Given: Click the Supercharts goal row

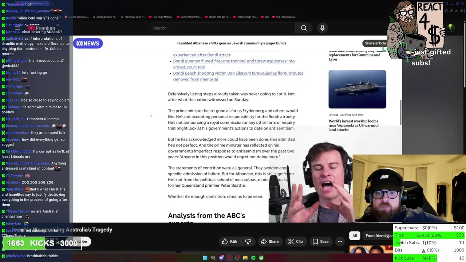Looking at the screenshot, I should click(x=429, y=228).
